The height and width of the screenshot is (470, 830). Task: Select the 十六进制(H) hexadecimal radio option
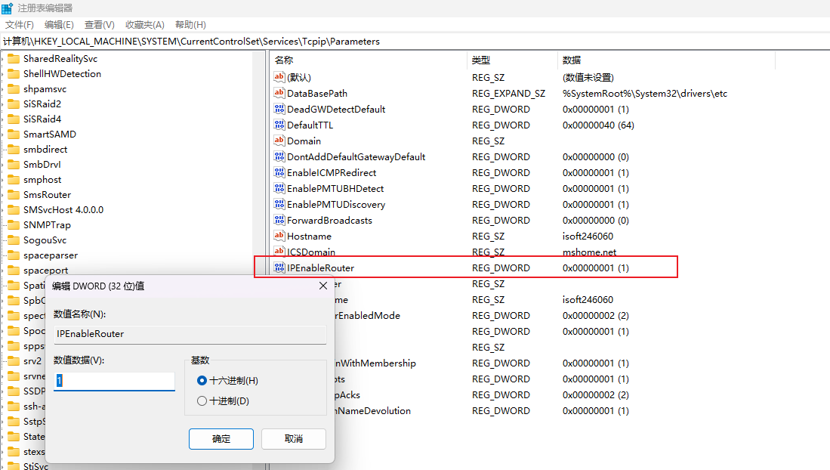tap(202, 381)
